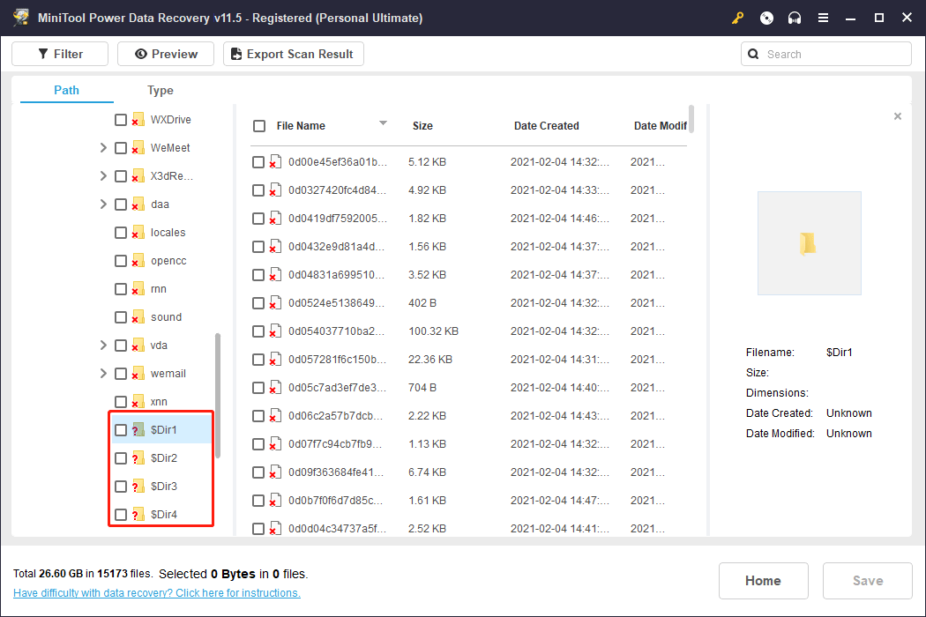
Task: Open the data recovery instructions link
Action: point(156,593)
